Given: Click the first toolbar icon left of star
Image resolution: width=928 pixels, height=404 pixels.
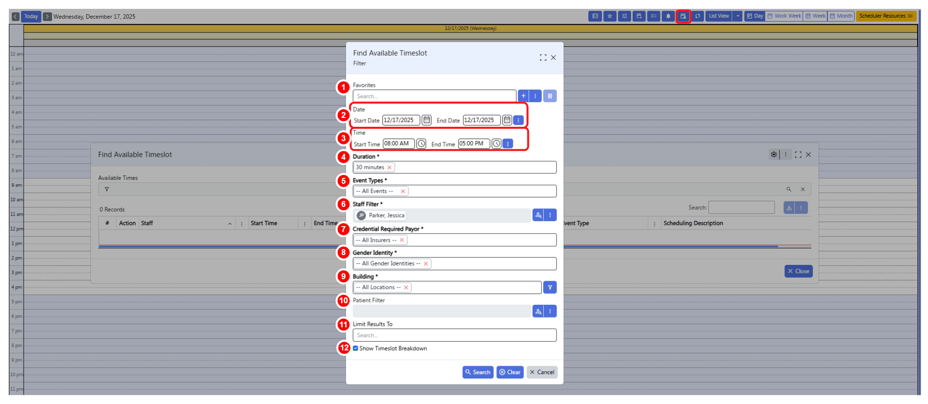Looking at the screenshot, I should tap(595, 16).
